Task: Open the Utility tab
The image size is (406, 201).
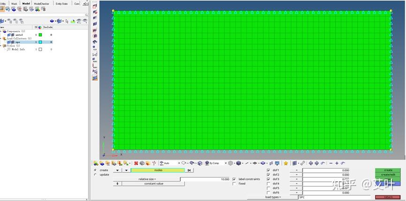Action: point(3,4)
